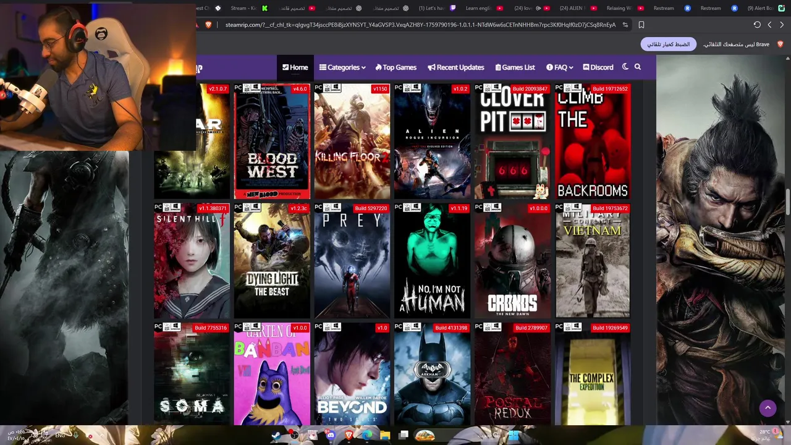The width and height of the screenshot is (791, 445).
Task: Click v1.1.19 tag on No, I'm Not a Human
Action: [x=459, y=208]
